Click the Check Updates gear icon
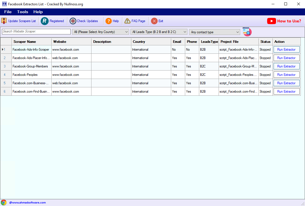The image size is (305, 206). (73, 21)
